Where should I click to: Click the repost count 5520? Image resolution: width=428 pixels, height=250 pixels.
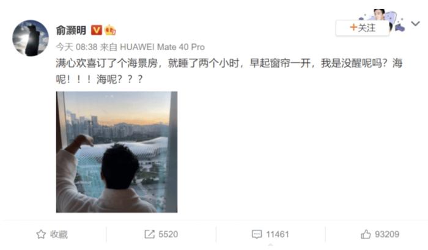point(168,234)
